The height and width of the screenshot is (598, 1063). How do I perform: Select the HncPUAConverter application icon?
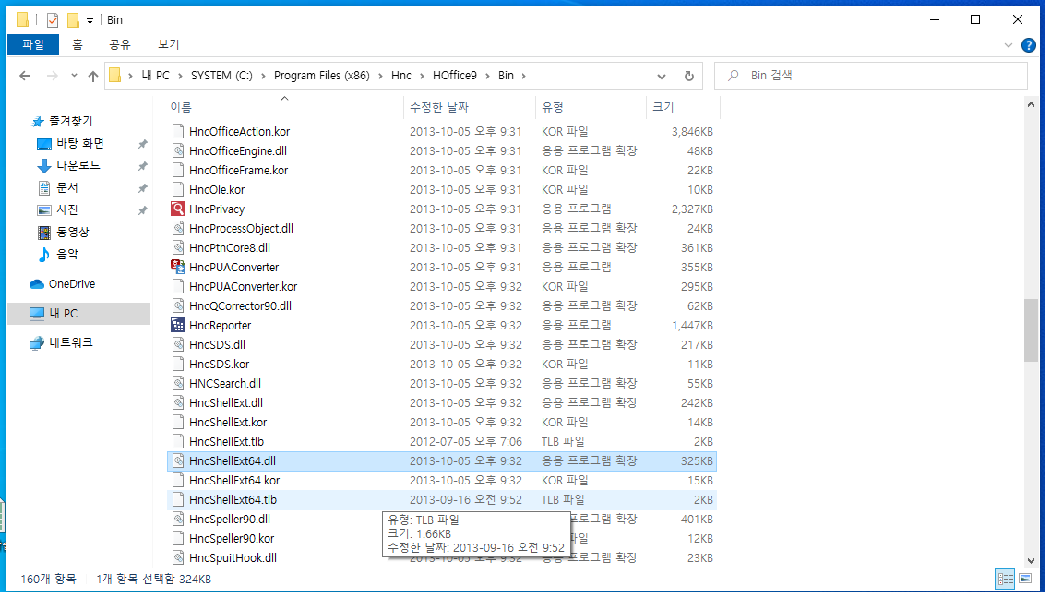pos(177,267)
